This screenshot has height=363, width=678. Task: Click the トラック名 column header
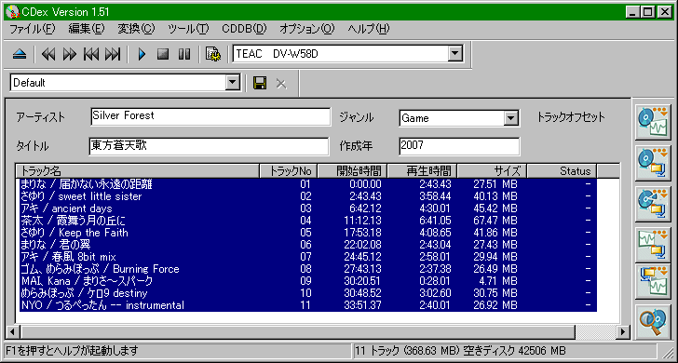click(x=138, y=170)
